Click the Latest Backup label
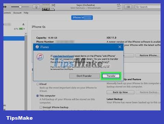 pyautogui.click(x=115, y=99)
